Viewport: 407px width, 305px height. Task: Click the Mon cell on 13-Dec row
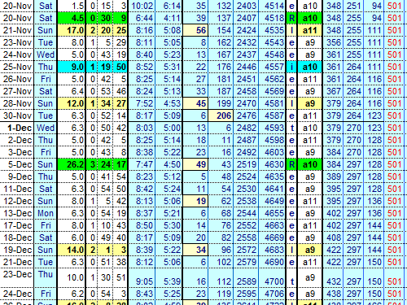(46, 213)
